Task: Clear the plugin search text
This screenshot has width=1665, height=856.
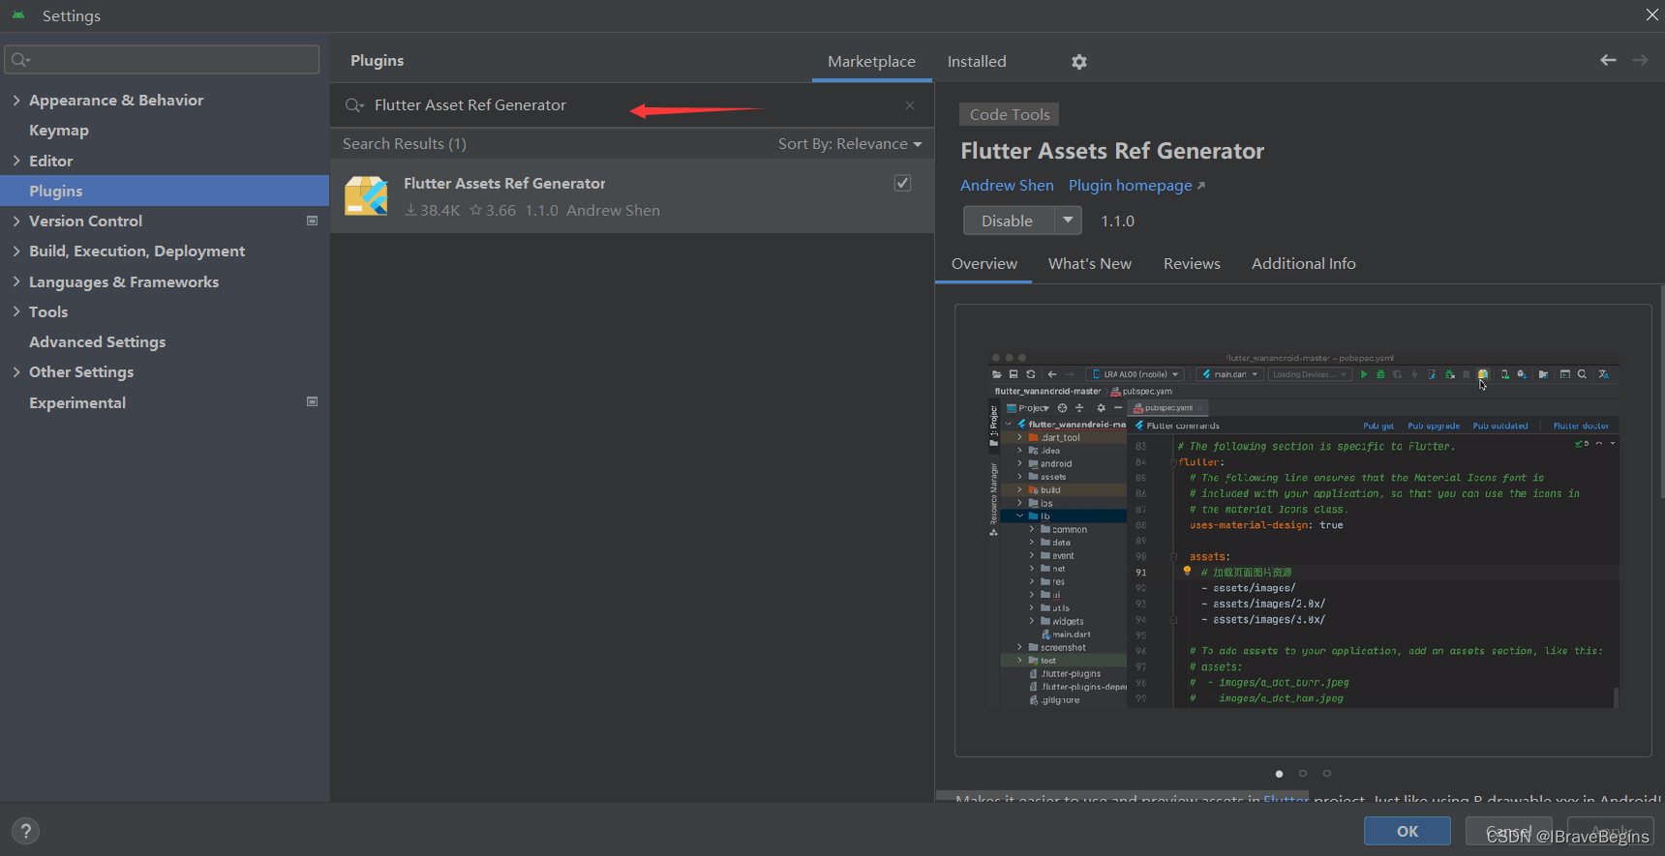Action: coord(910,105)
